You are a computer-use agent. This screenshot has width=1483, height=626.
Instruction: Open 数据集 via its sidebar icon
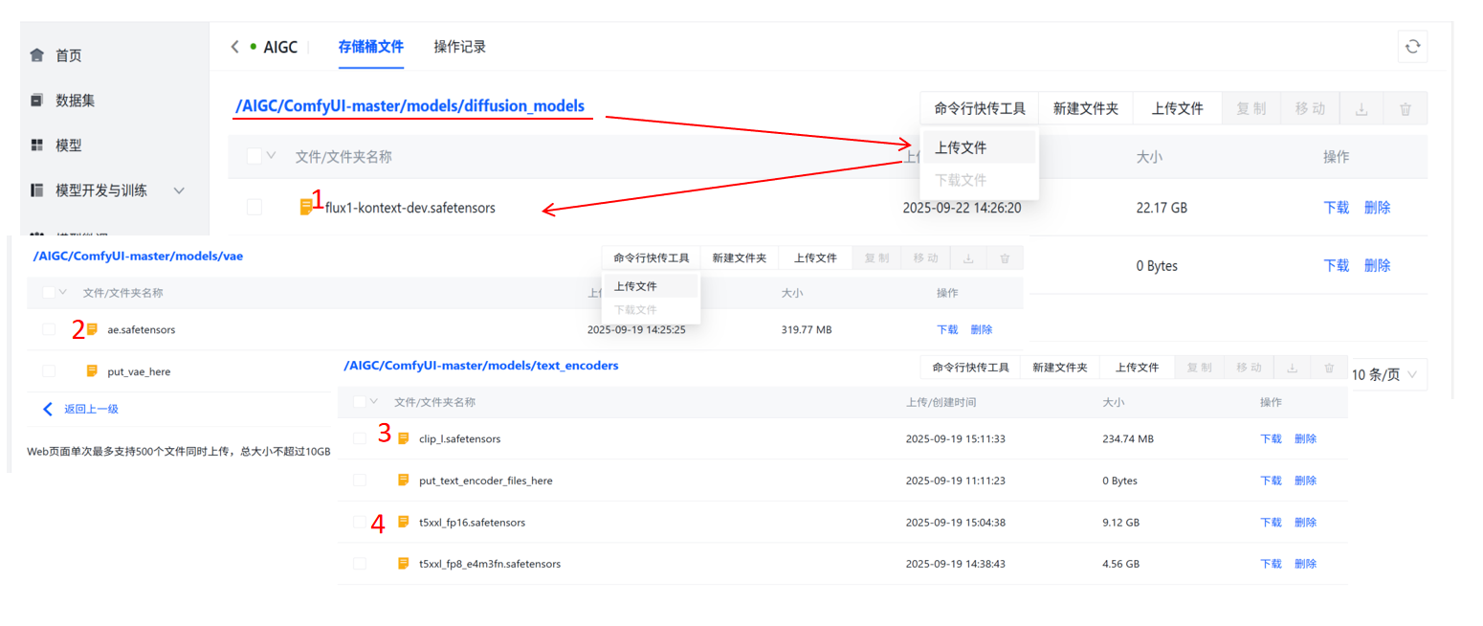pyautogui.click(x=37, y=100)
